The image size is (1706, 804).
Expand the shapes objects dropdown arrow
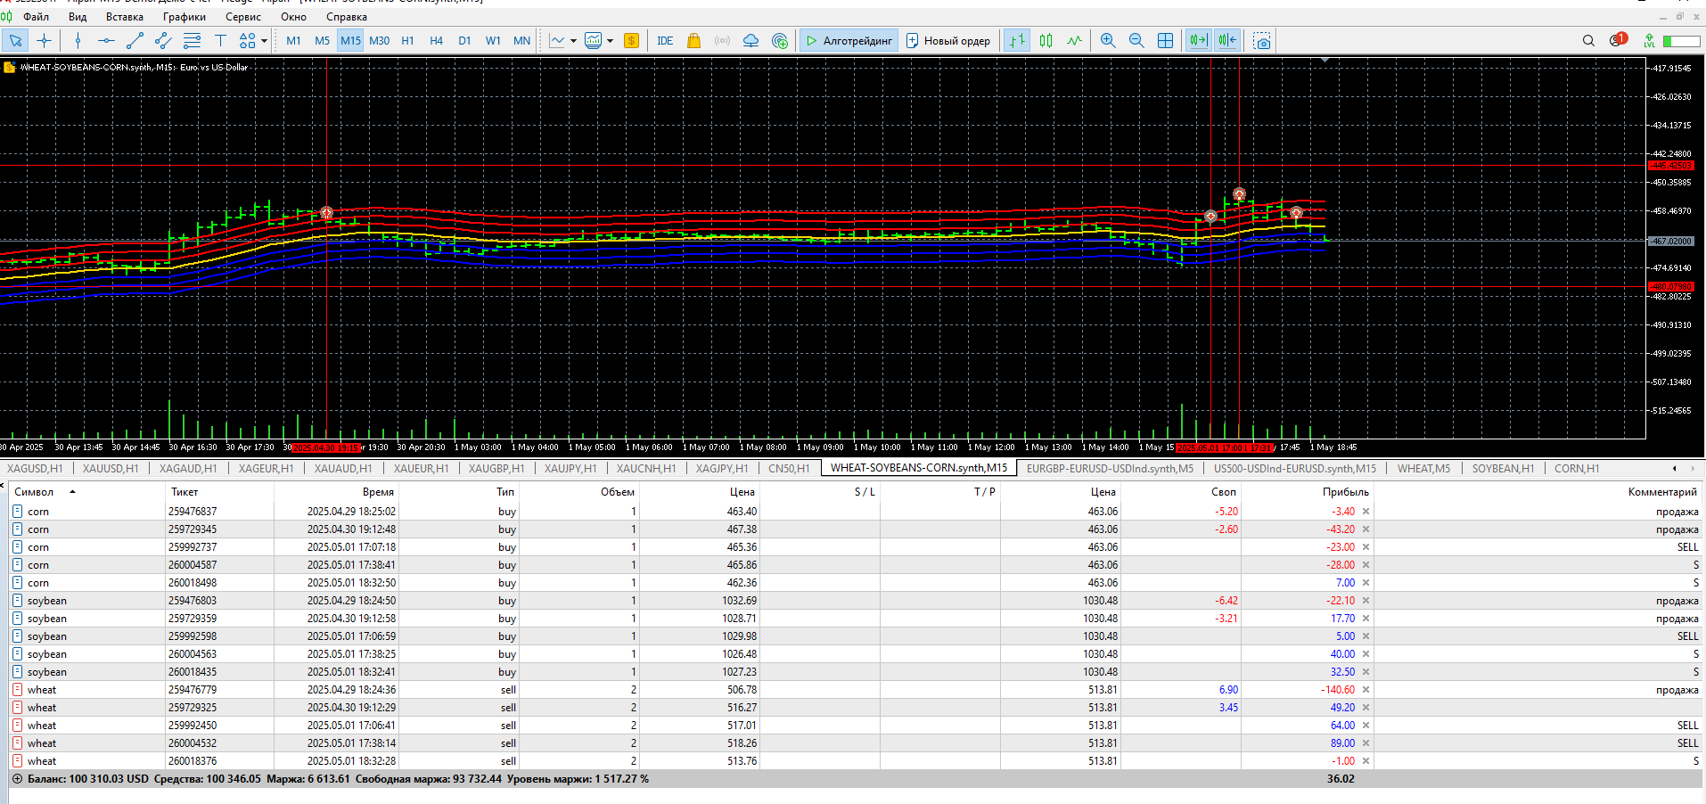coord(264,41)
